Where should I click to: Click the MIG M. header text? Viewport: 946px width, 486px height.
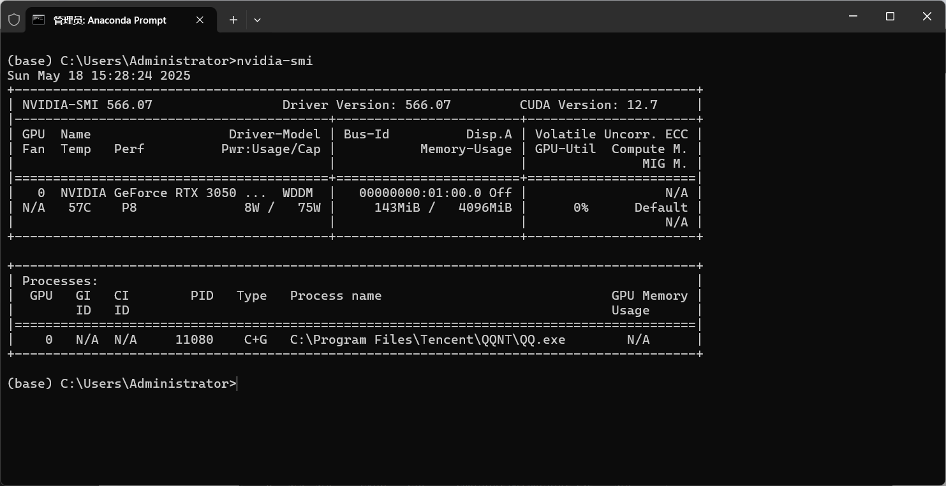(665, 163)
